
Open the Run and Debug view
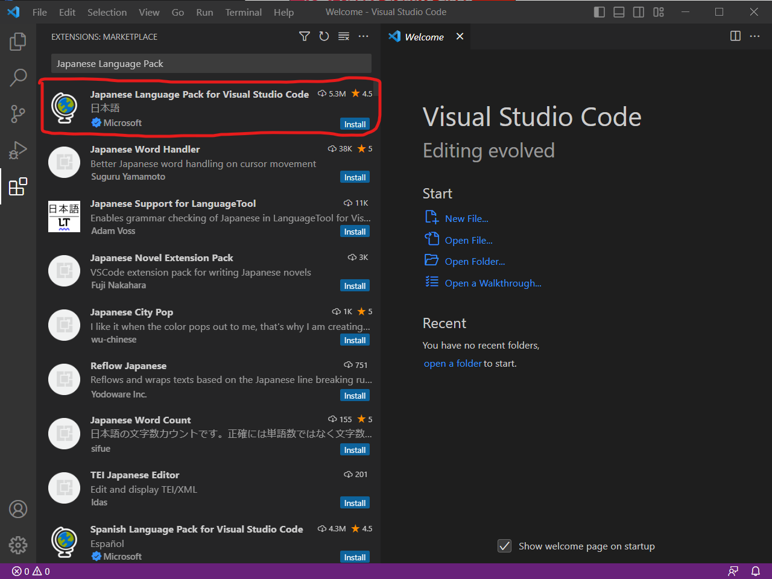pos(18,150)
